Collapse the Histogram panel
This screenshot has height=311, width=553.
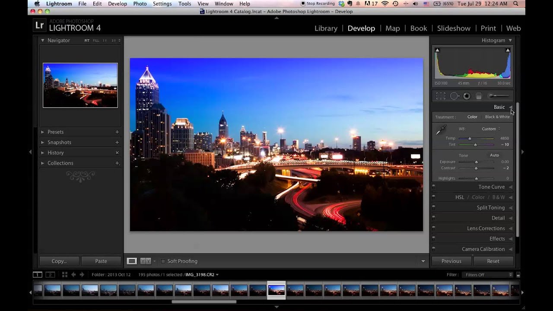(510, 40)
